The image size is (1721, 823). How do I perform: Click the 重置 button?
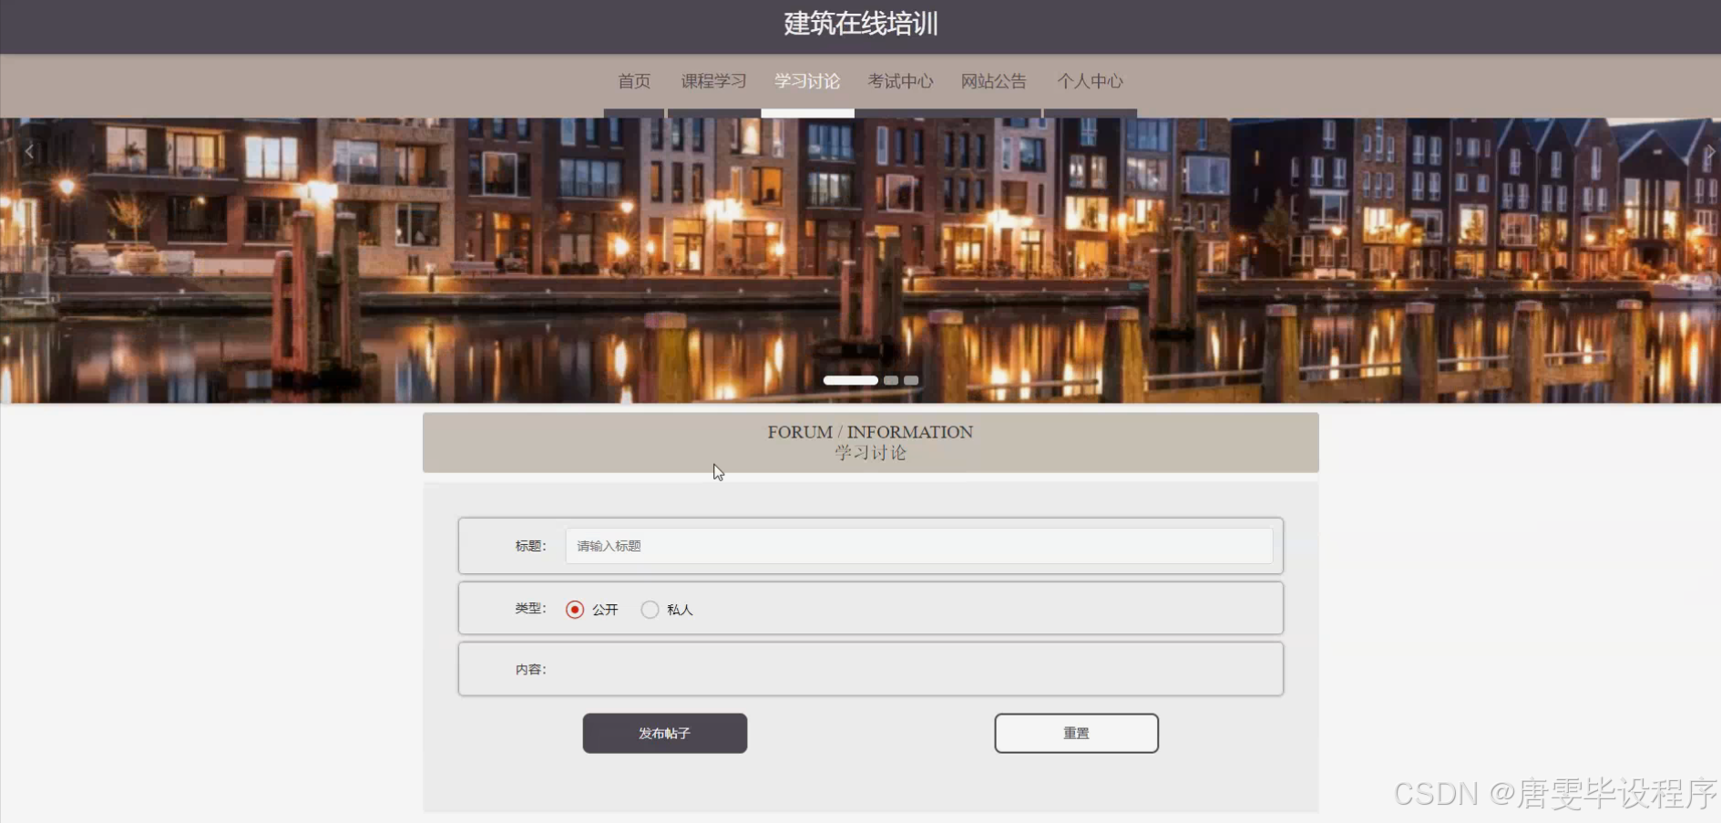click(x=1076, y=734)
